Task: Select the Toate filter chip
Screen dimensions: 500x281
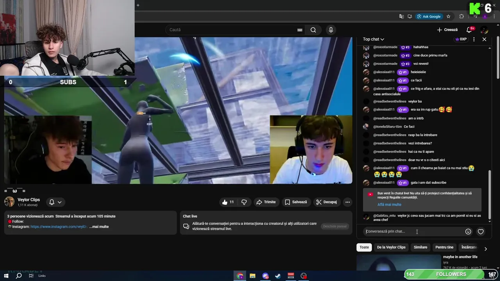Action: tap(364, 247)
